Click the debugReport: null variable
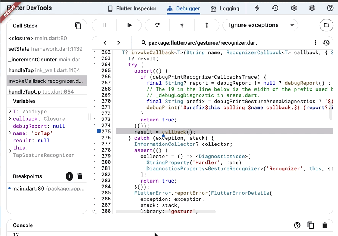This screenshot has width=338, height=236. tap(39, 126)
